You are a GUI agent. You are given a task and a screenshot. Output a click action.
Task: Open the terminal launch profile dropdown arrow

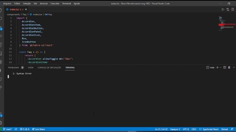pos(221,67)
